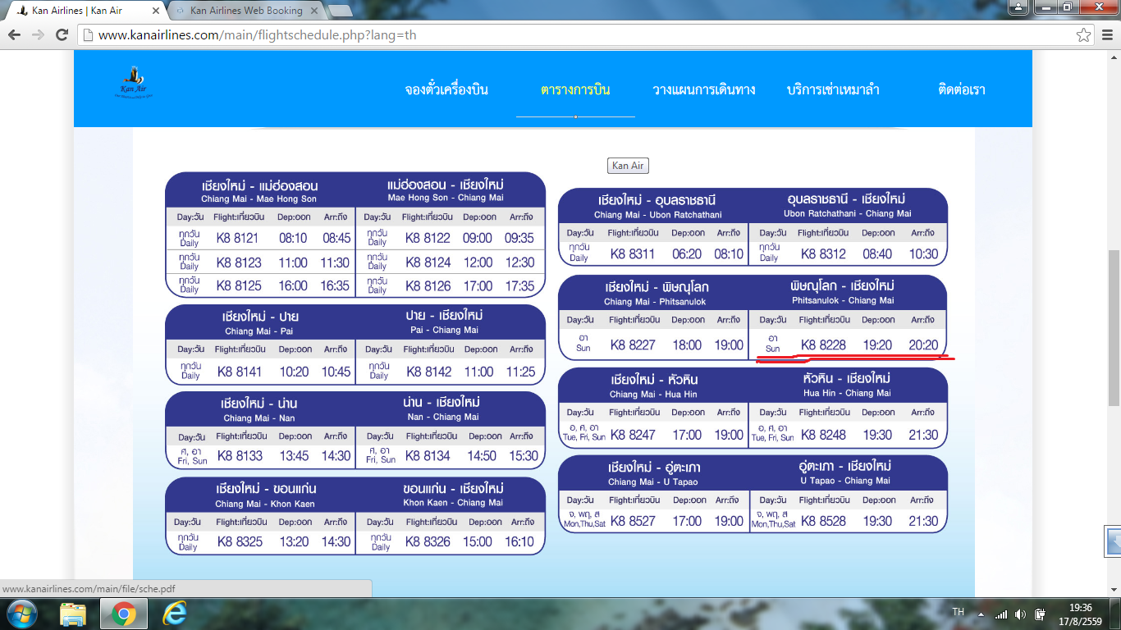Bookmark page with star icon

pos(1084,35)
